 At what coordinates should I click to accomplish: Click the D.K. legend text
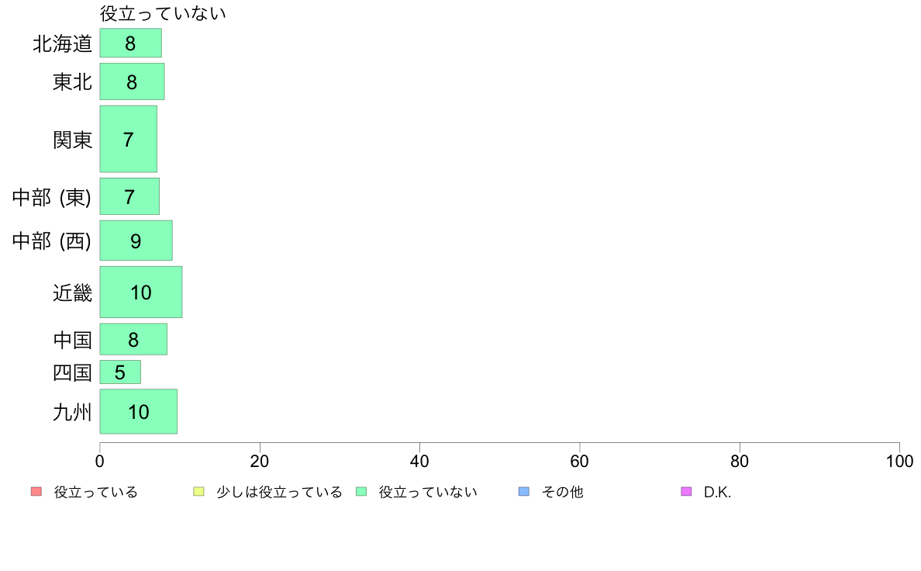click(x=717, y=492)
